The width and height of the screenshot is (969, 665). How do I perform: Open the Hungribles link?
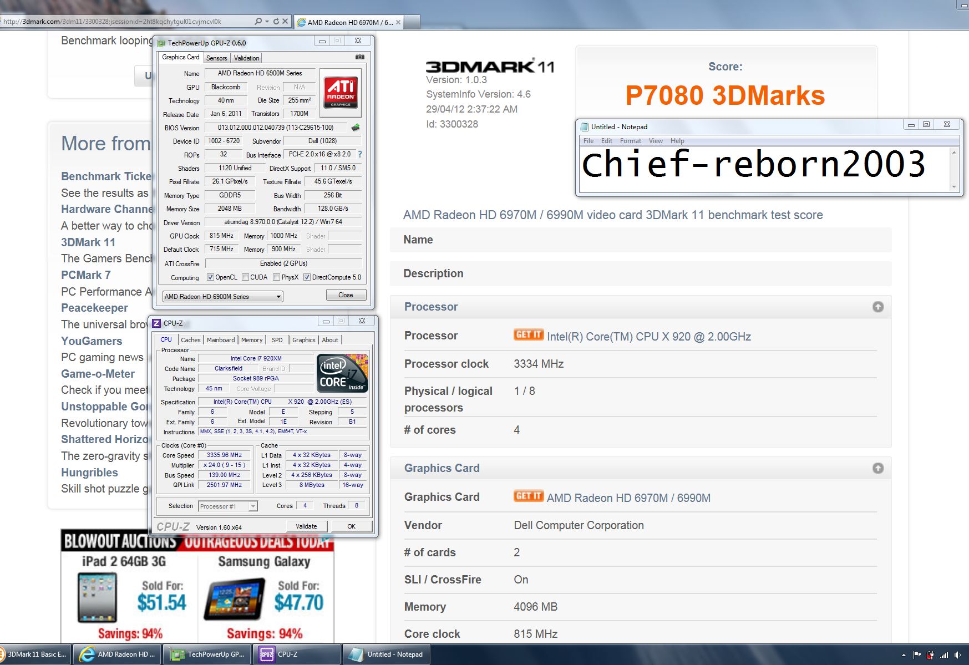click(x=89, y=473)
